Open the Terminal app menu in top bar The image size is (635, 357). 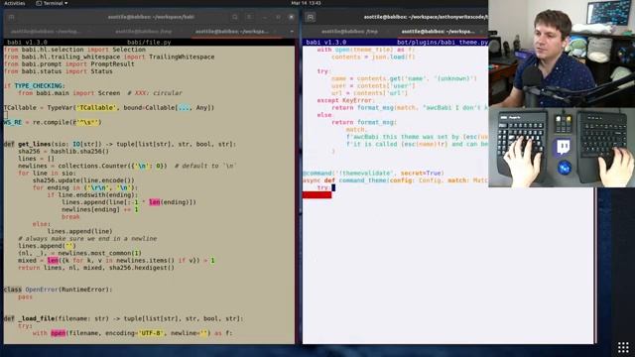point(52,3)
